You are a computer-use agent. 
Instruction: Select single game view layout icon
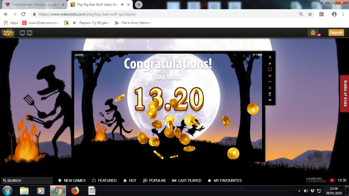[22, 33]
